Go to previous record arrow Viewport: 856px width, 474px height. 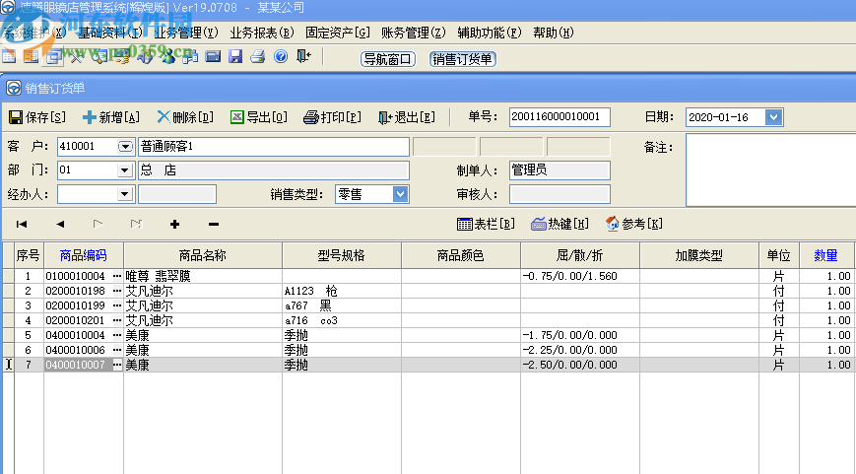pos(60,224)
